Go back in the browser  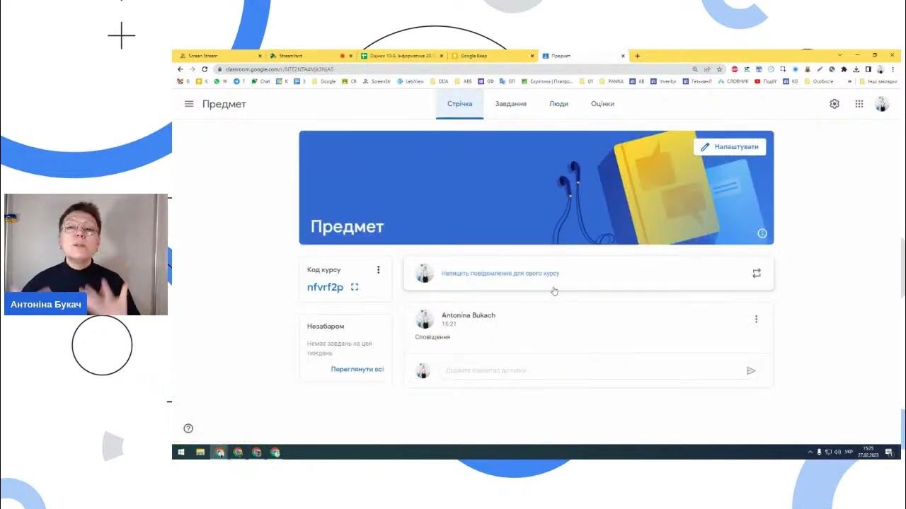pyautogui.click(x=180, y=69)
